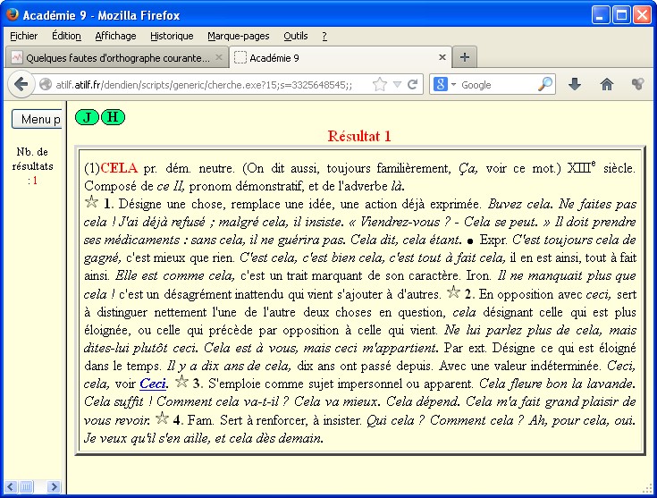
Task: Reload the page with the refresh icon
Action: (x=413, y=85)
